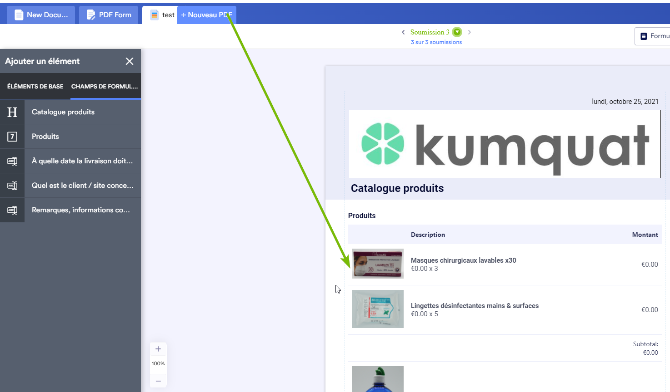The image size is (670, 392).
Task: Go to the previous submission arrow
Action: coord(403,32)
